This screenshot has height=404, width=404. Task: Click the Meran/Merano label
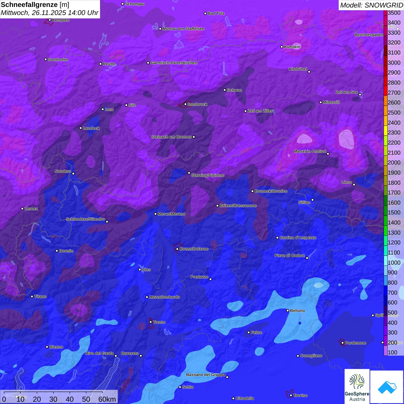pos(171,214)
